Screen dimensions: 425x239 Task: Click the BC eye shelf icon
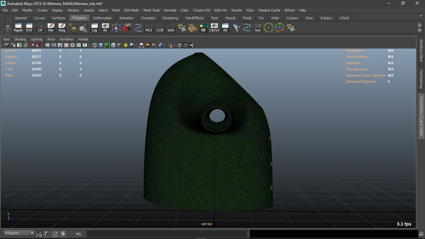[x=105, y=28]
